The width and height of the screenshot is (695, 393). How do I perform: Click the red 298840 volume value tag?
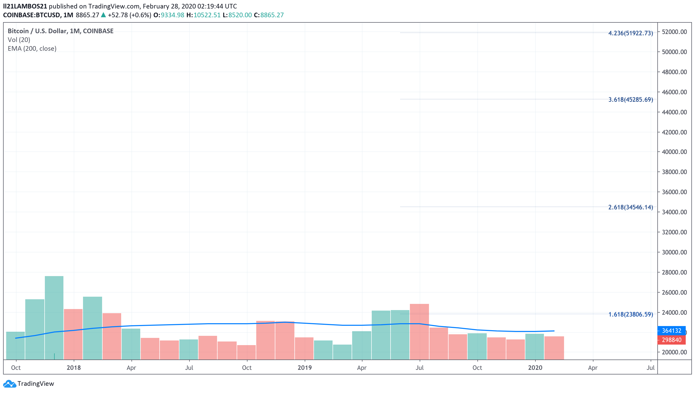(x=671, y=340)
